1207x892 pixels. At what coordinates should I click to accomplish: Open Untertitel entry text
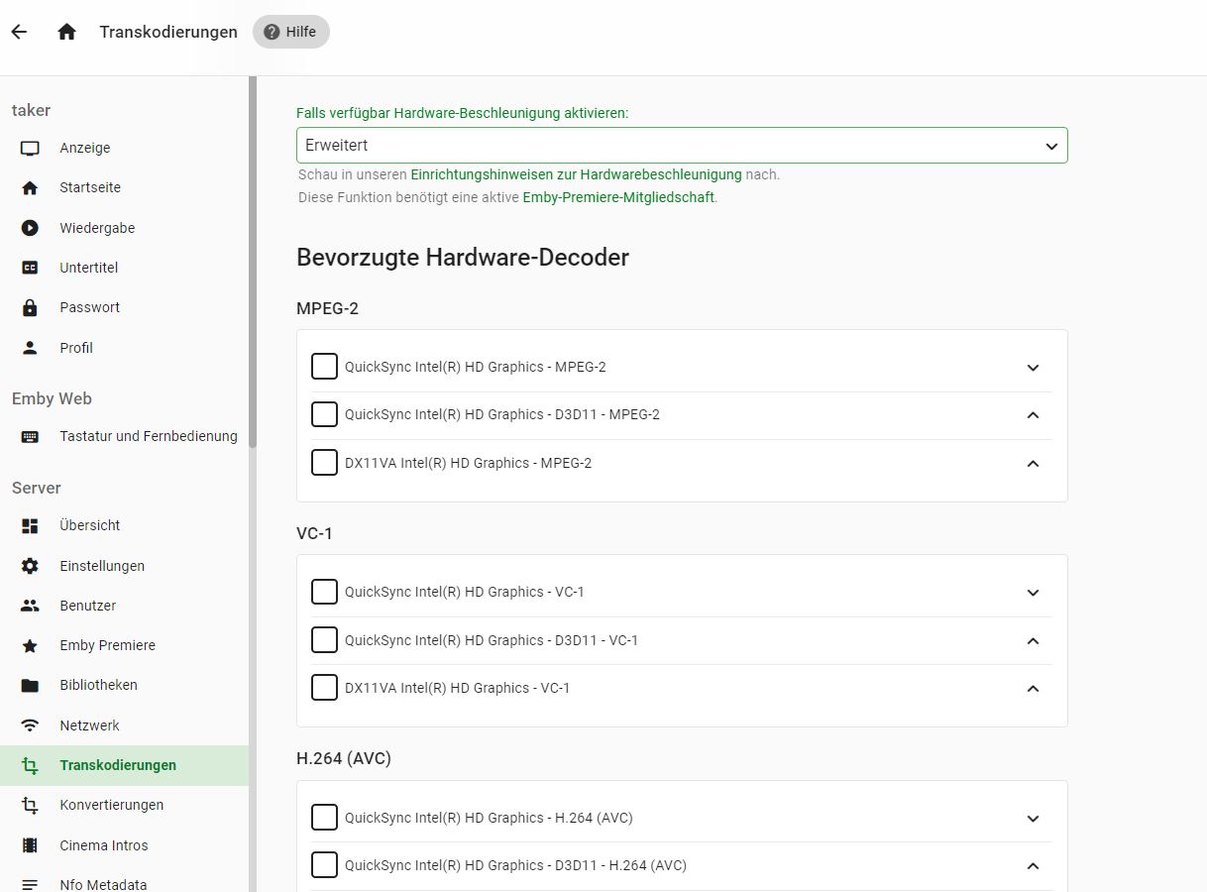(88, 268)
